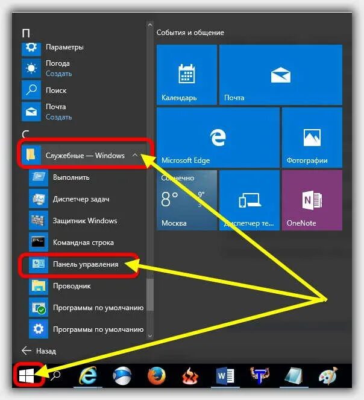
Task: Collapse the Служебные — Windows chevron
Action: (x=135, y=155)
